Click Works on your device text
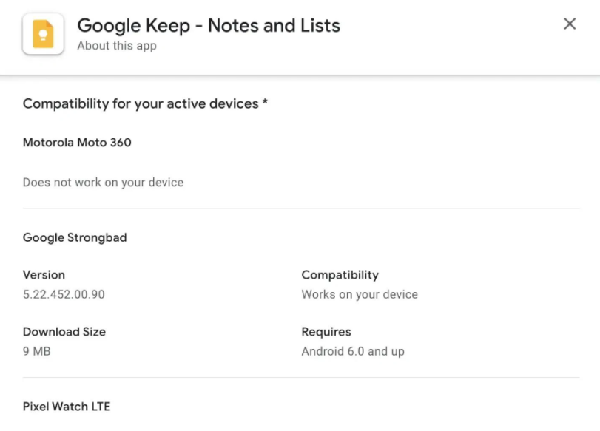The width and height of the screenshot is (600, 431). 360,294
